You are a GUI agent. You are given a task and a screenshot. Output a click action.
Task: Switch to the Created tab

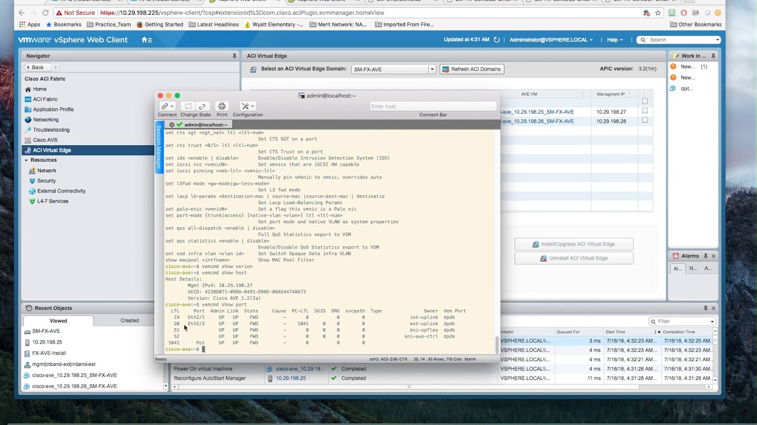tap(130, 321)
